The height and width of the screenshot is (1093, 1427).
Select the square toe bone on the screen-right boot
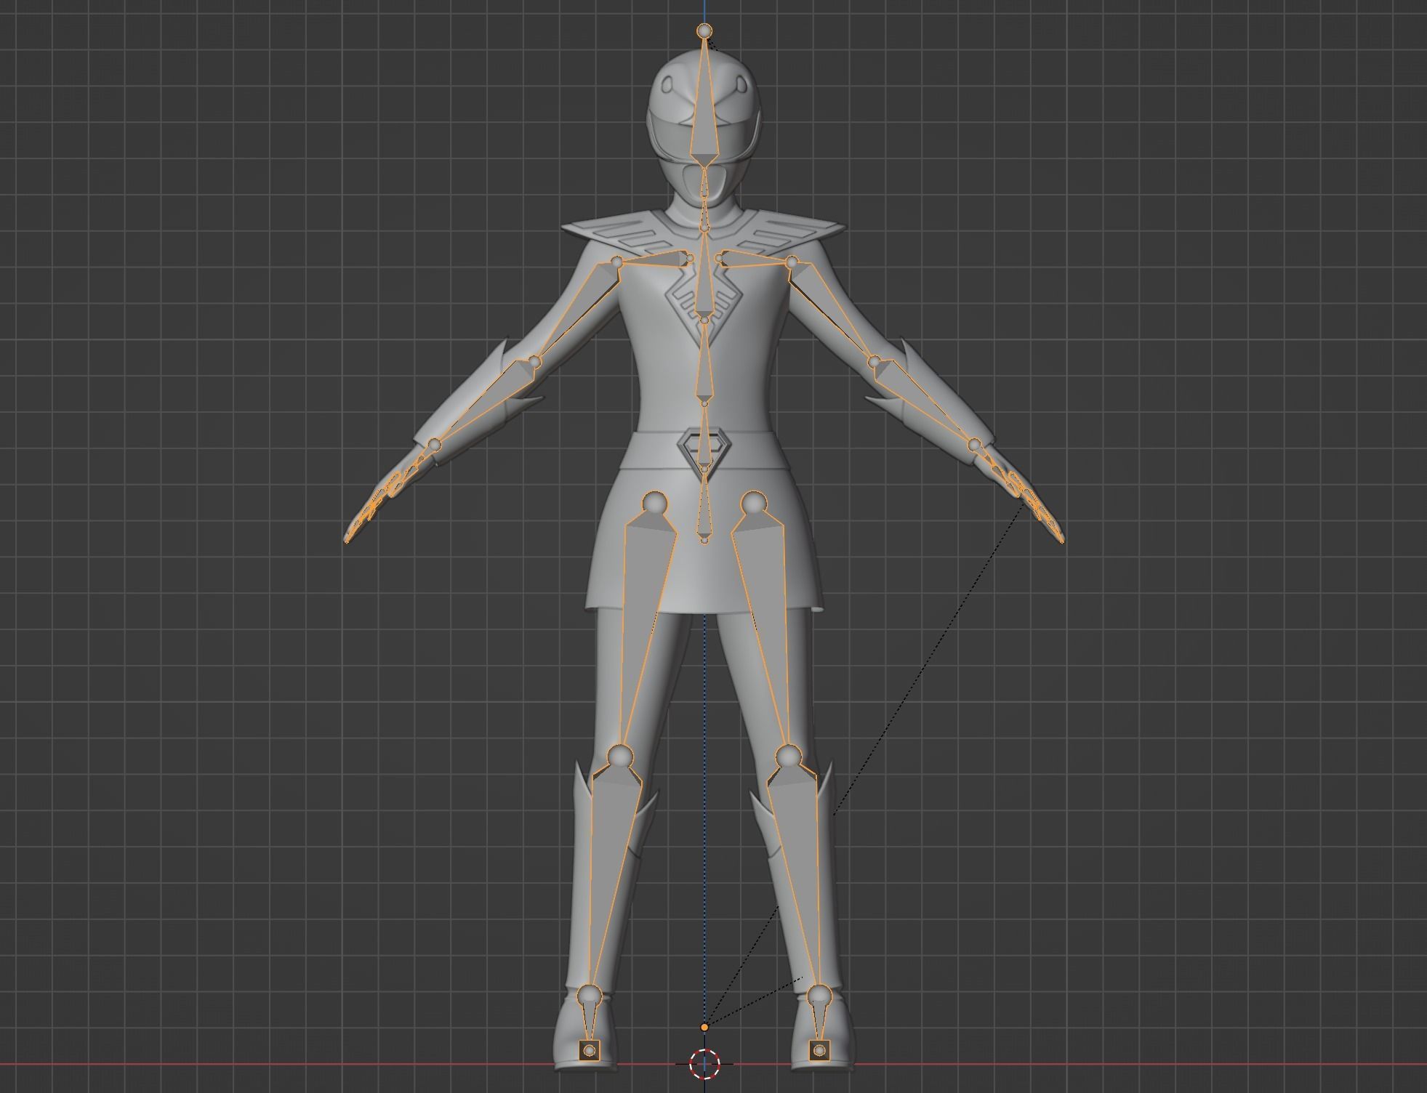(819, 1049)
